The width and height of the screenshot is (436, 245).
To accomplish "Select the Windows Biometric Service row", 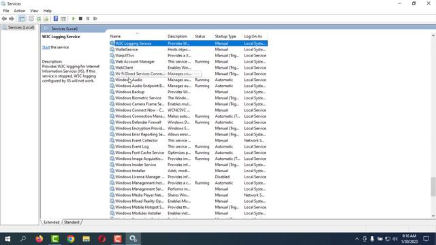I will click(188, 98).
